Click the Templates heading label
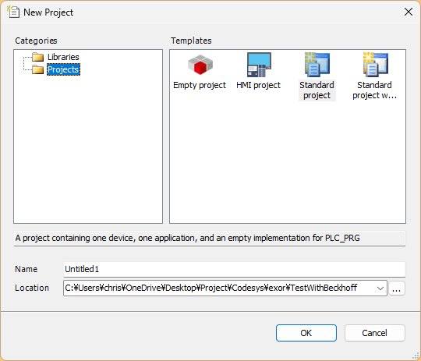This screenshot has width=421, height=361. (191, 41)
